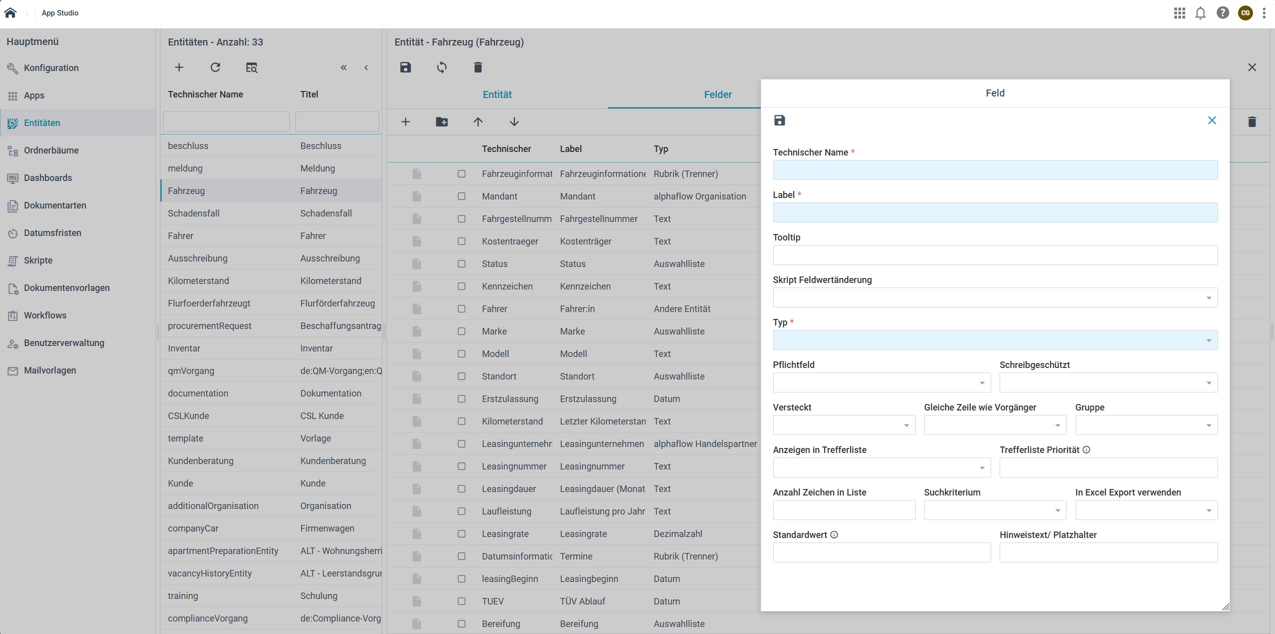Screen dimensions: 1275x634
Task: Open Dokumentarten menu entry
Action: pyautogui.click(x=55, y=205)
